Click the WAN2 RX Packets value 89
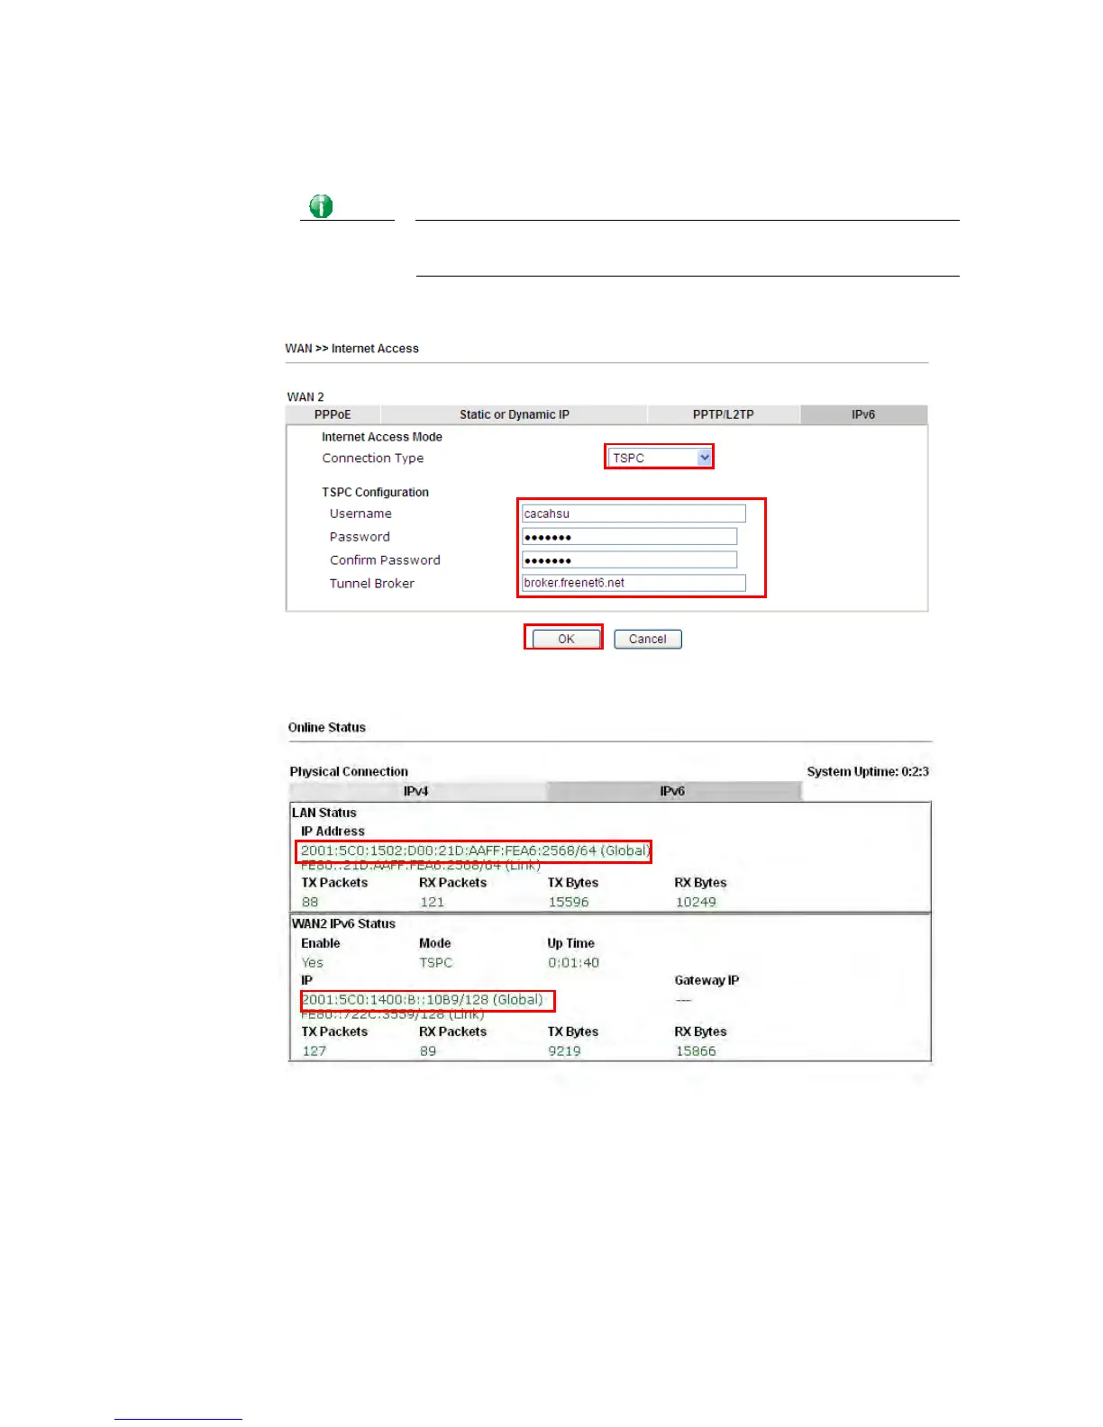The image size is (1103, 1427). (428, 1051)
